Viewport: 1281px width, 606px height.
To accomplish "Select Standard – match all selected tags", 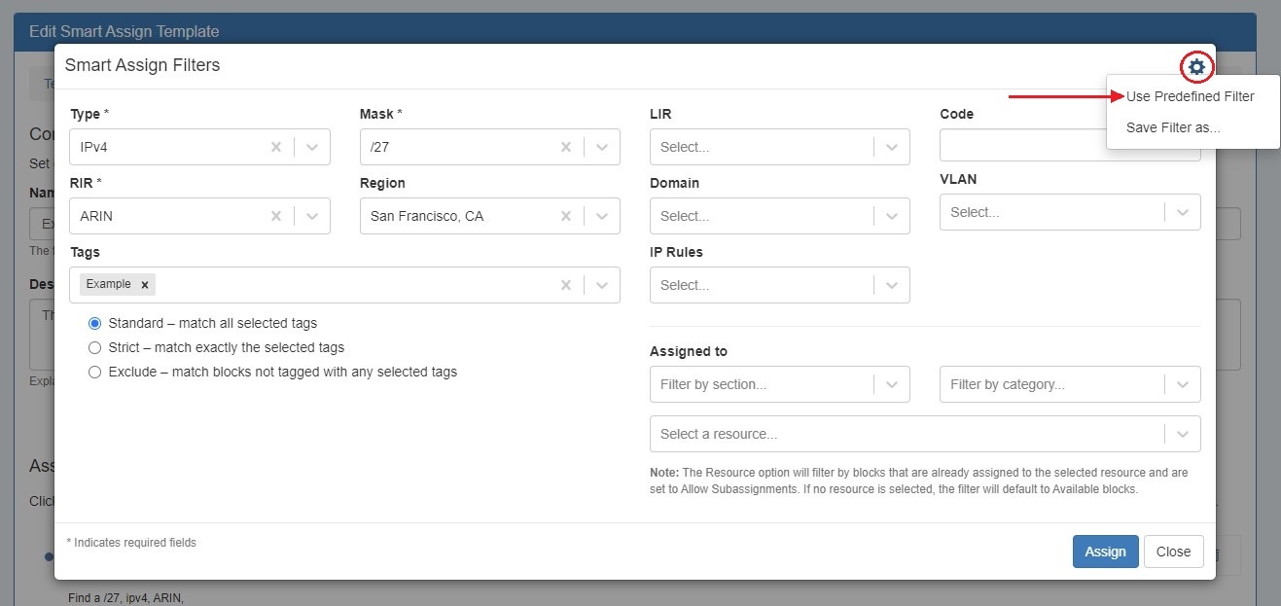I will [x=95, y=323].
